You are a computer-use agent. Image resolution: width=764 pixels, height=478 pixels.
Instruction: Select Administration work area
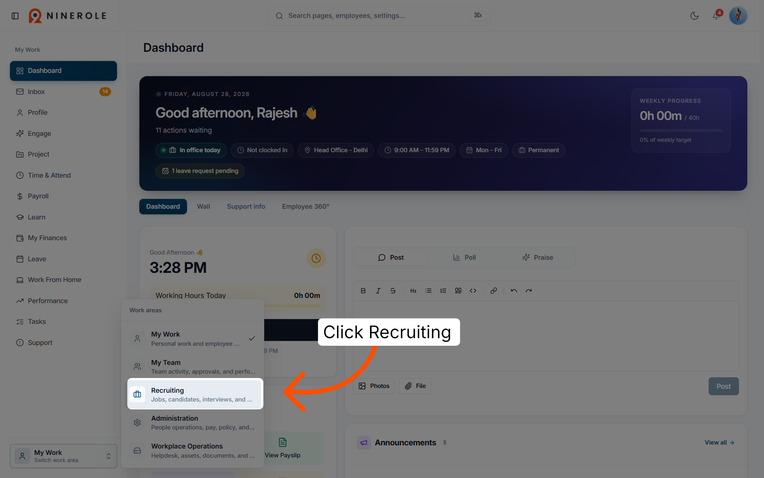193,422
